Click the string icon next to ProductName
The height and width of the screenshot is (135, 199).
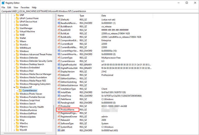coord(59,109)
